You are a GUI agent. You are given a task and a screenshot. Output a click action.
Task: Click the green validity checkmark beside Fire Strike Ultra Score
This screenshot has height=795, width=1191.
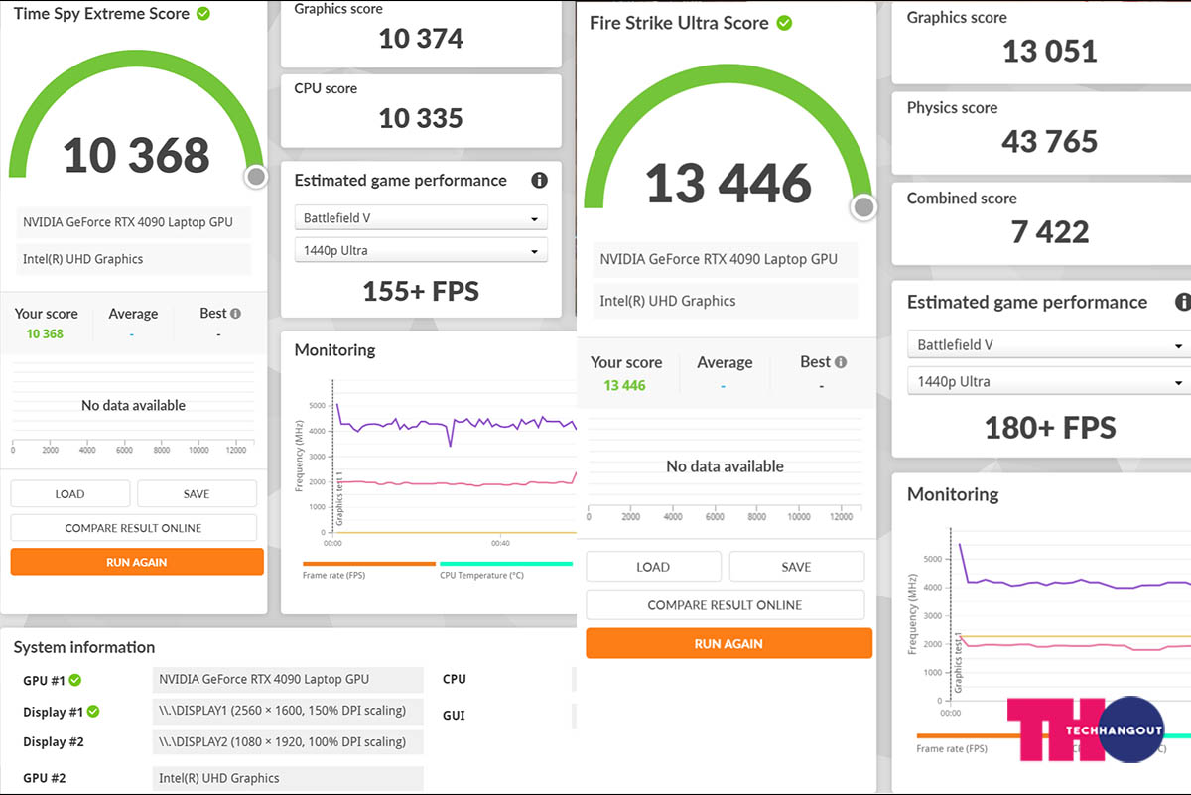[x=784, y=22]
